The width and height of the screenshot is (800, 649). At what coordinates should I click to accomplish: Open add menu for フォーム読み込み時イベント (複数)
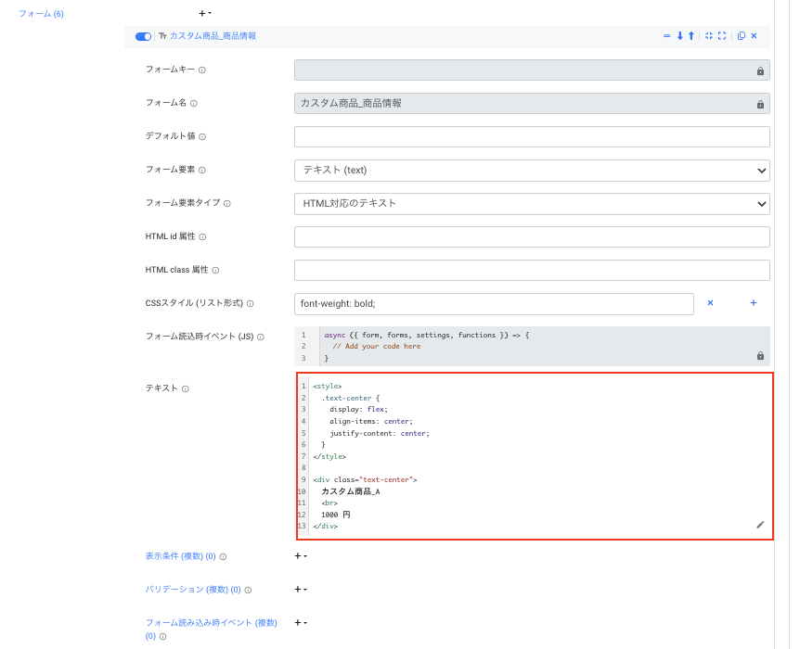[x=301, y=622]
